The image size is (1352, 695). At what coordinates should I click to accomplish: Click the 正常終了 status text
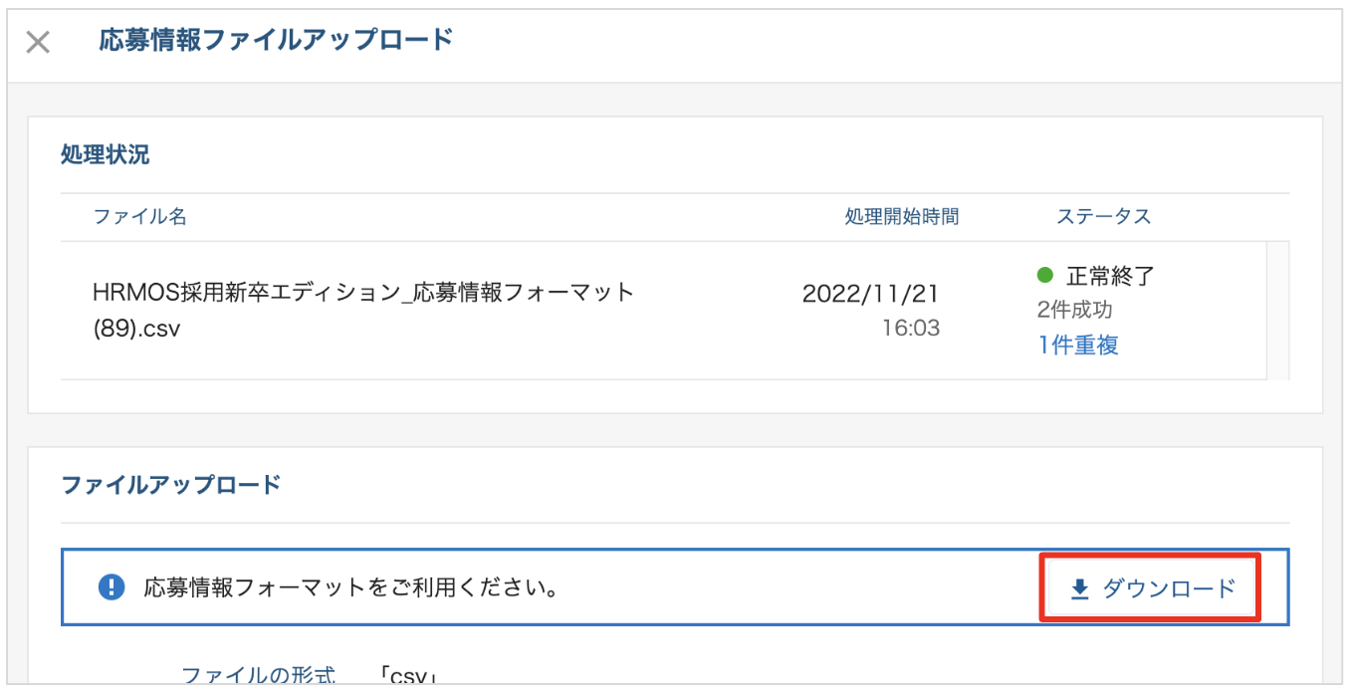click(x=1110, y=276)
